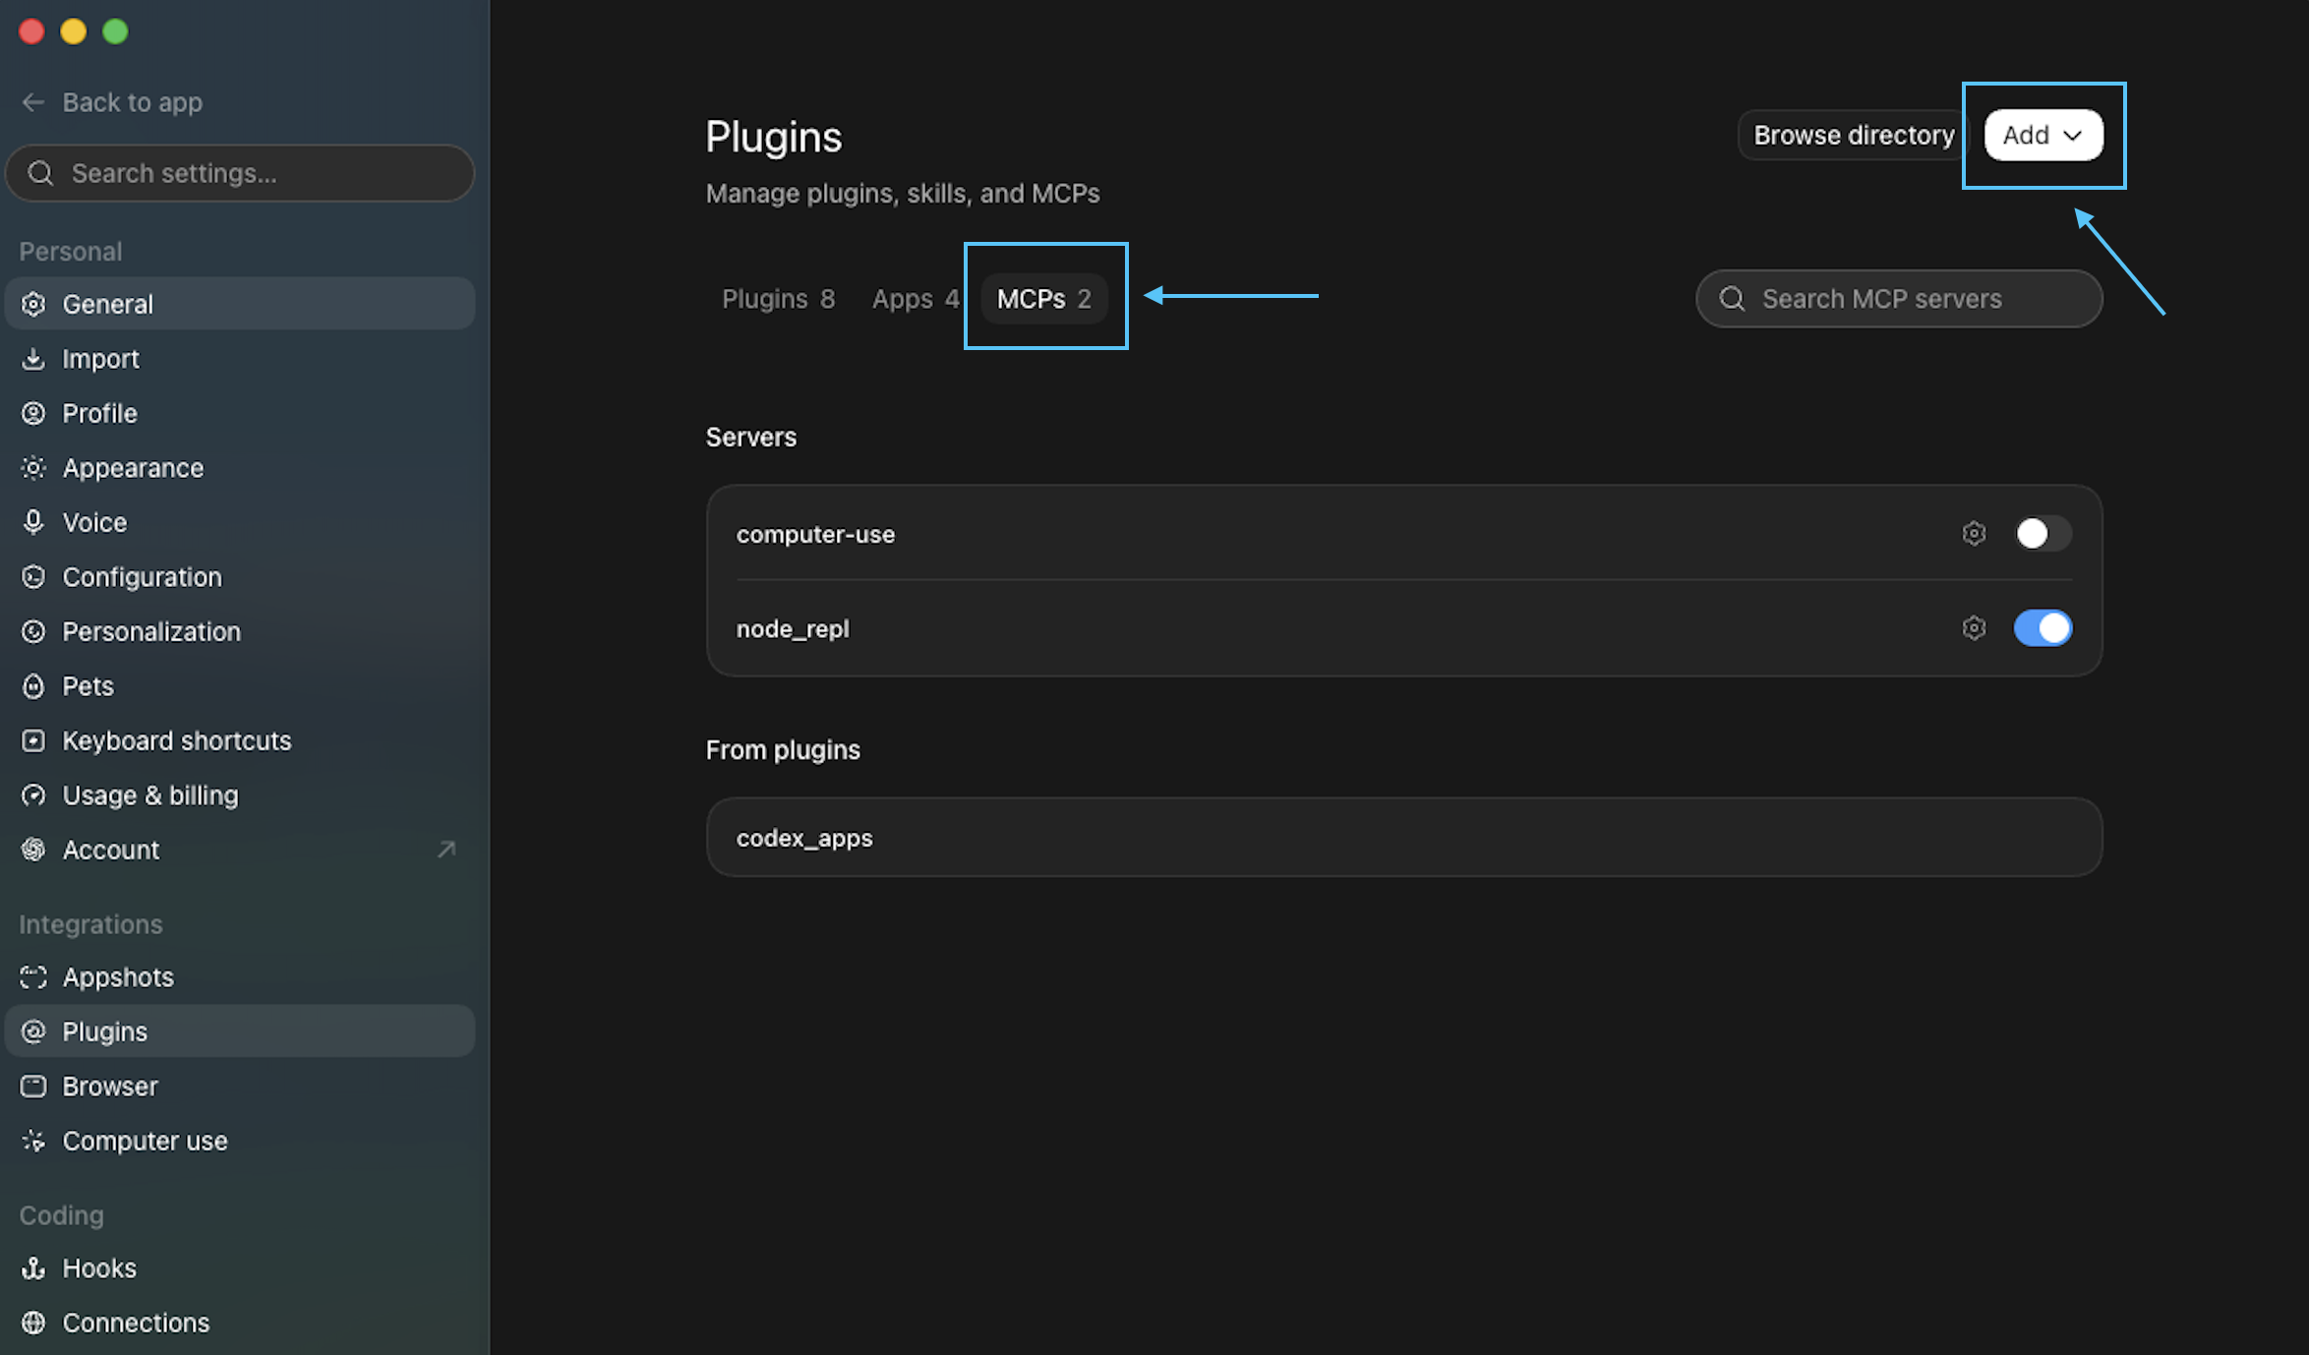Screen dimensions: 2309x1355
Task: Open Personalization settings
Action: tap(239, 631)
